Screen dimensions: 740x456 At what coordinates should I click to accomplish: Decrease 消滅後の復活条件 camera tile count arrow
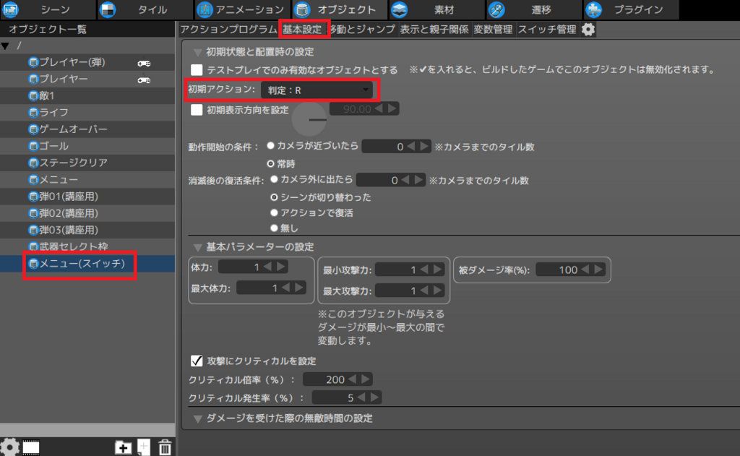click(405, 180)
